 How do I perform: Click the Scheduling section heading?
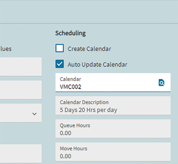coord(70,33)
